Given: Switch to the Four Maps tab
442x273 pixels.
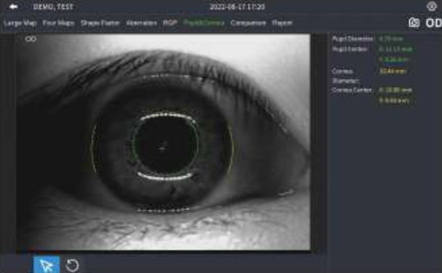Looking at the screenshot, I should (59, 22).
